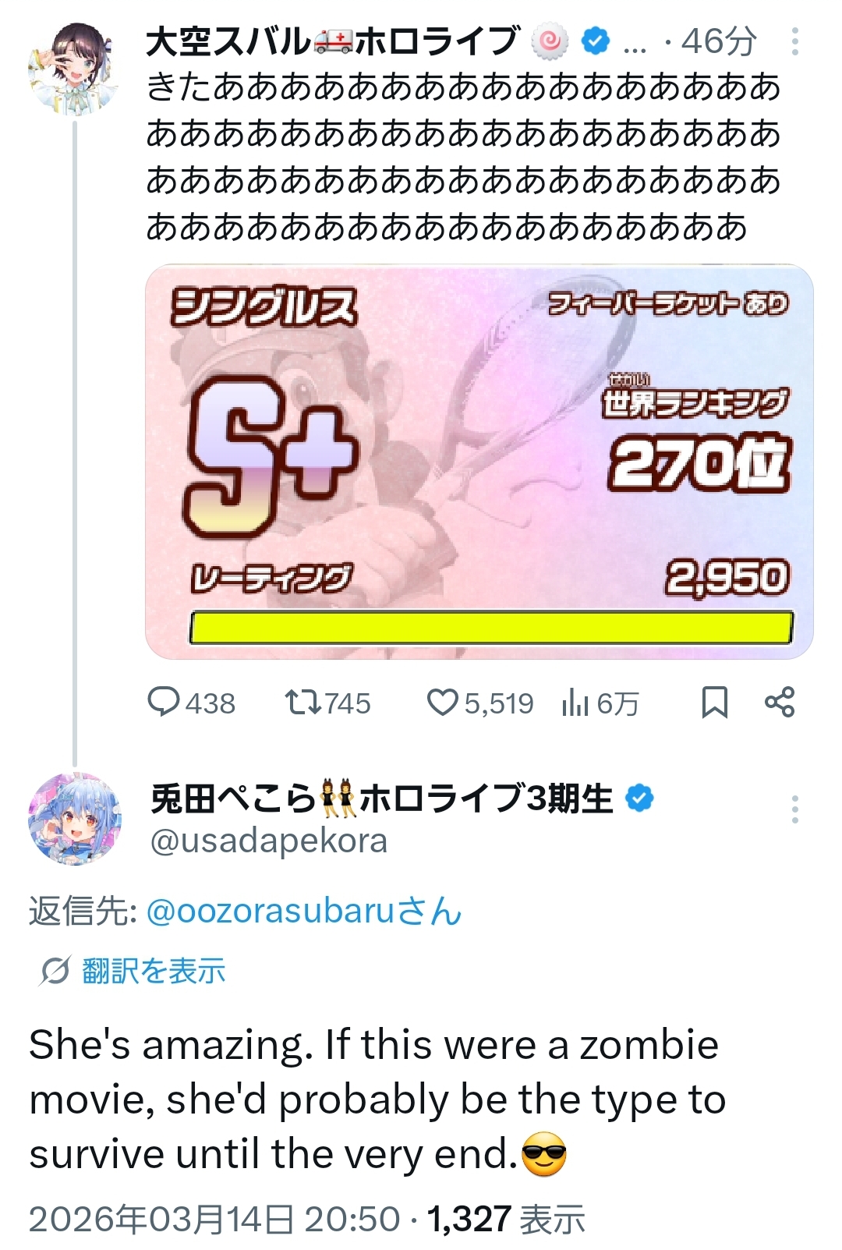Tap the share icon on the tweet
842x1250 pixels.
(780, 702)
